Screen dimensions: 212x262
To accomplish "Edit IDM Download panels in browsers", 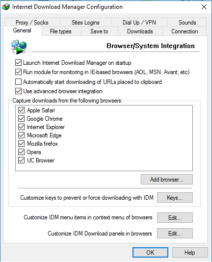I will coord(175,233).
